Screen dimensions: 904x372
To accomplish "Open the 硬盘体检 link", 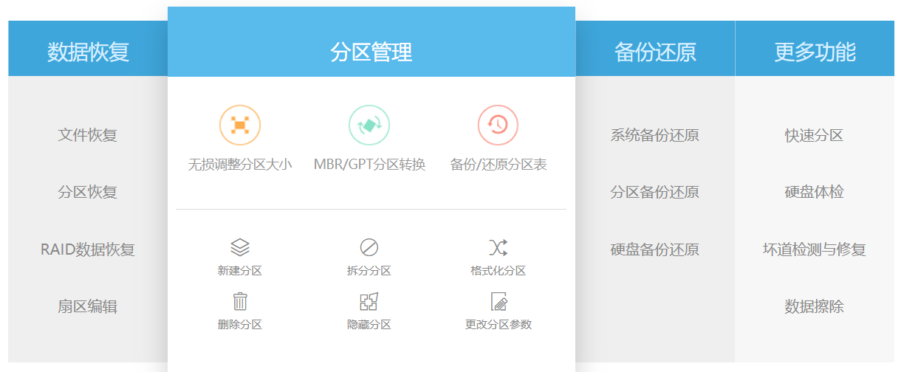I will click(x=814, y=192).
